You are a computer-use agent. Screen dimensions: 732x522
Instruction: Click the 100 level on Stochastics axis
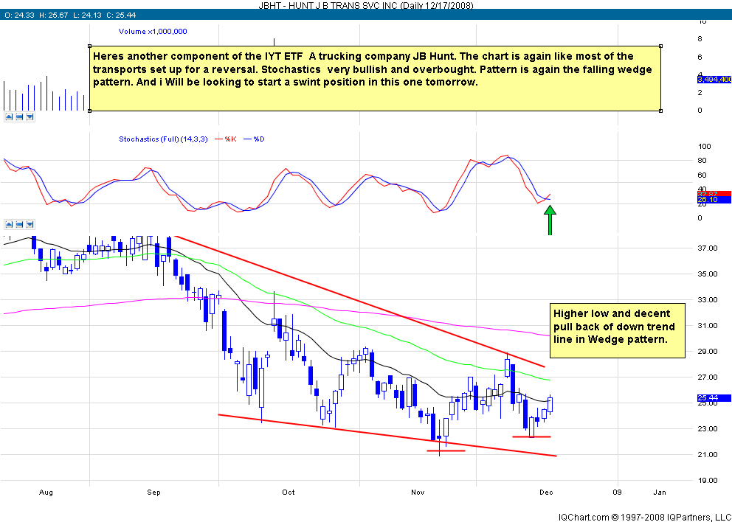coord(704,147)
